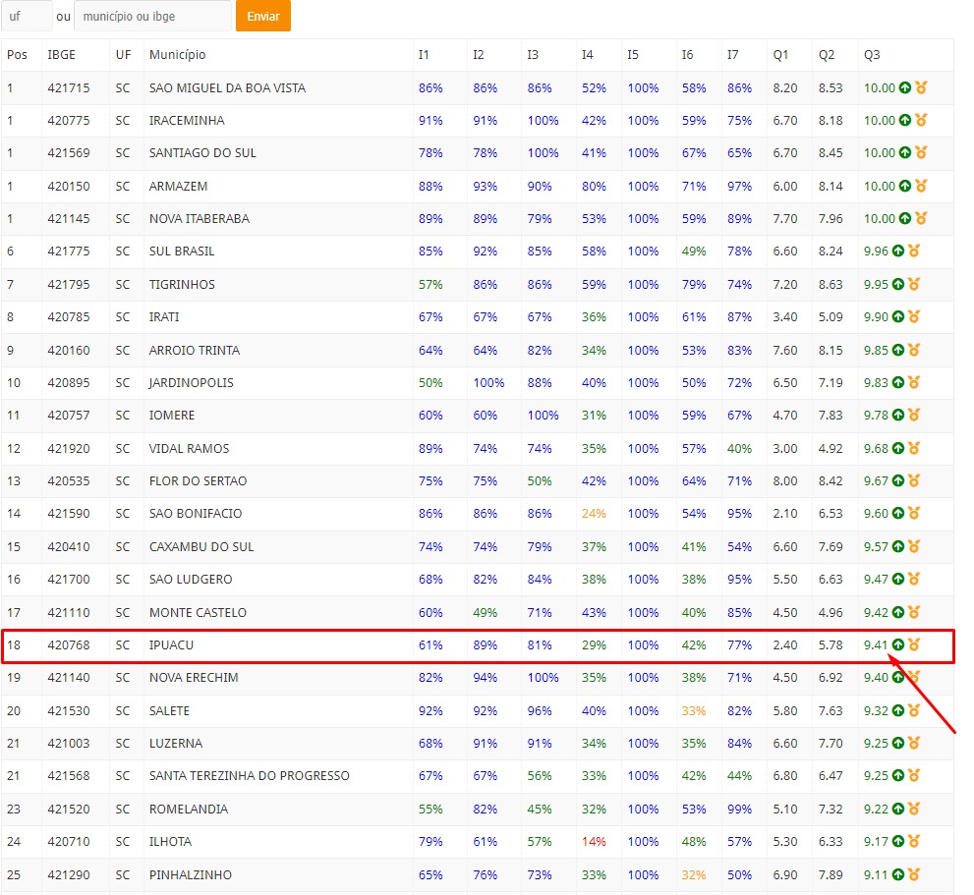The width and height of the screenshot is (974, 895).
Task: Click the medal icon in CAXAMBU DO SUL row
Action: click(x=914, y=547)
